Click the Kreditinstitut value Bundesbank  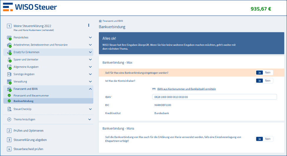pyautogui.click(x=162, y=113)
